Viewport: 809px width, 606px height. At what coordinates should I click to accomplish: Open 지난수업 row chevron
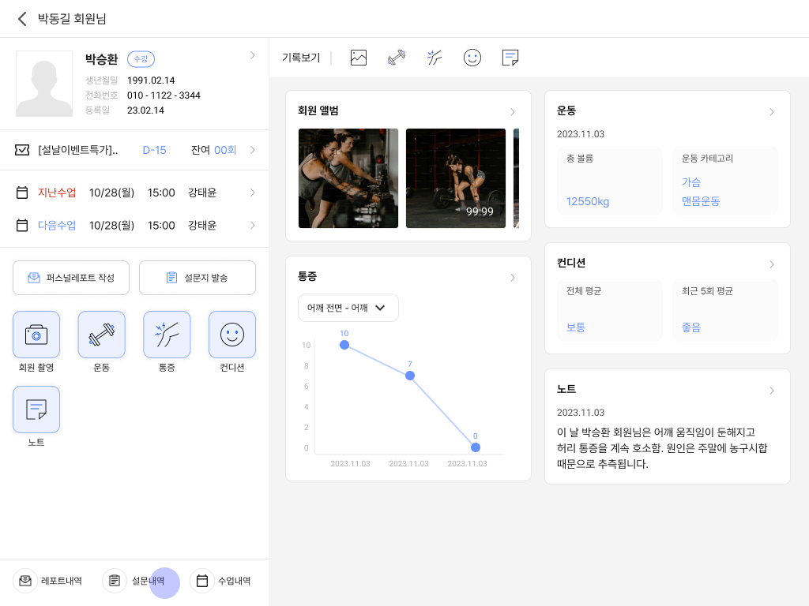click(253, 193)
